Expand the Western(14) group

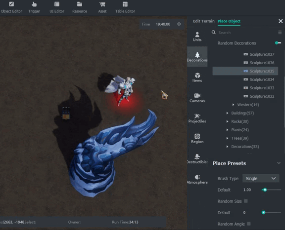[x=233, y=105]
